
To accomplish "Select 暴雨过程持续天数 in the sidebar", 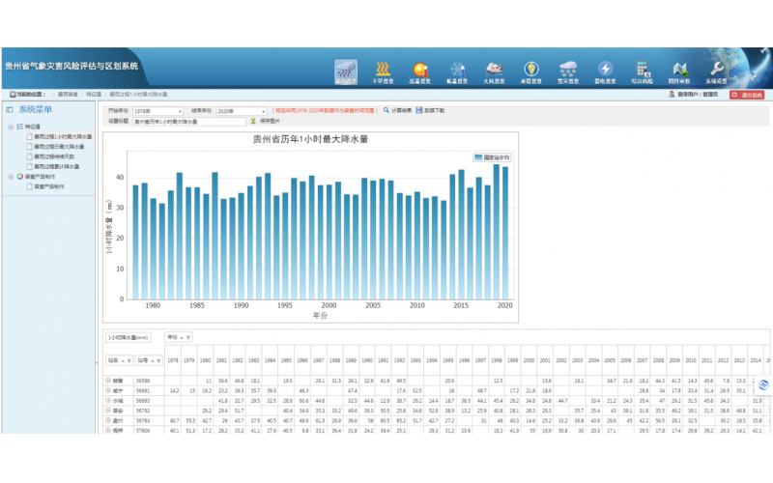I will [56, 156].
